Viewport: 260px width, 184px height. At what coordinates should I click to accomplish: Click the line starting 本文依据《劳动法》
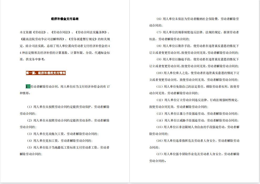pos(65,32)
